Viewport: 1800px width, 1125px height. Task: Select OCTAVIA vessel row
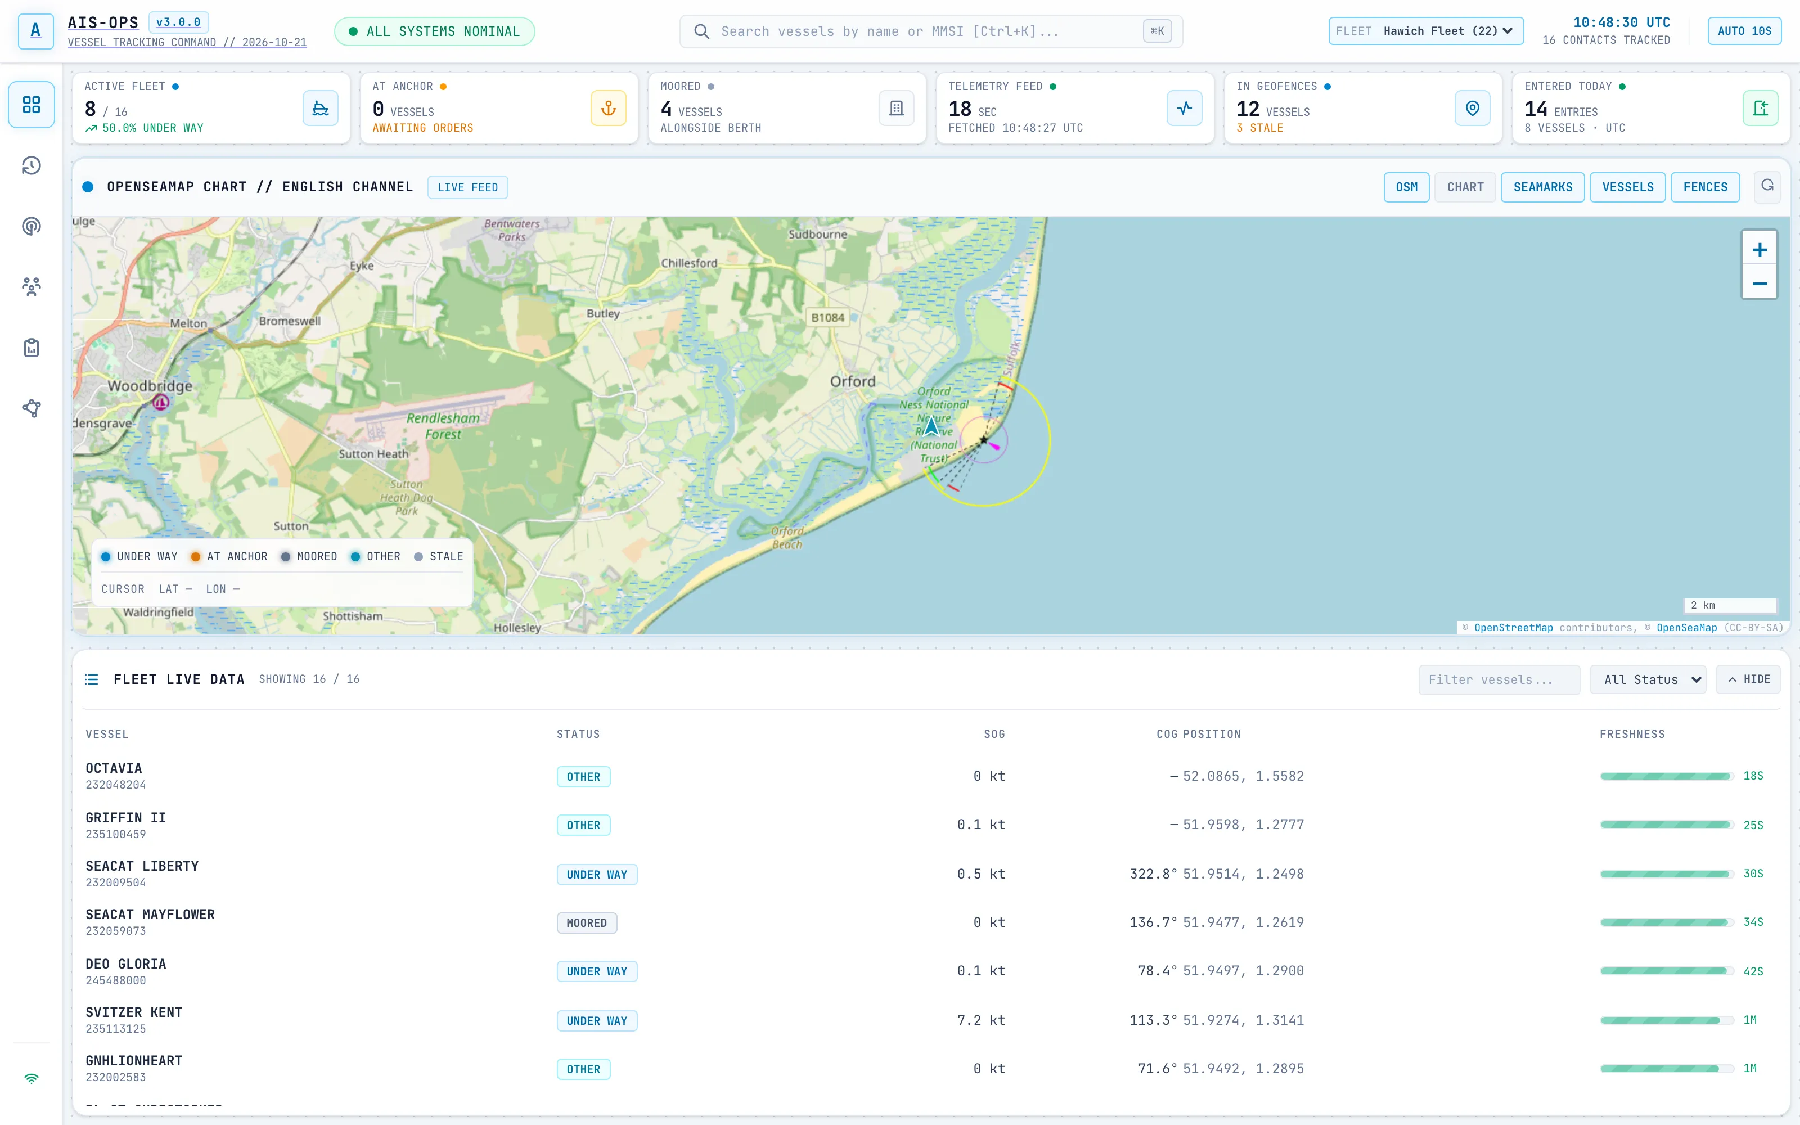pos(931,776)
